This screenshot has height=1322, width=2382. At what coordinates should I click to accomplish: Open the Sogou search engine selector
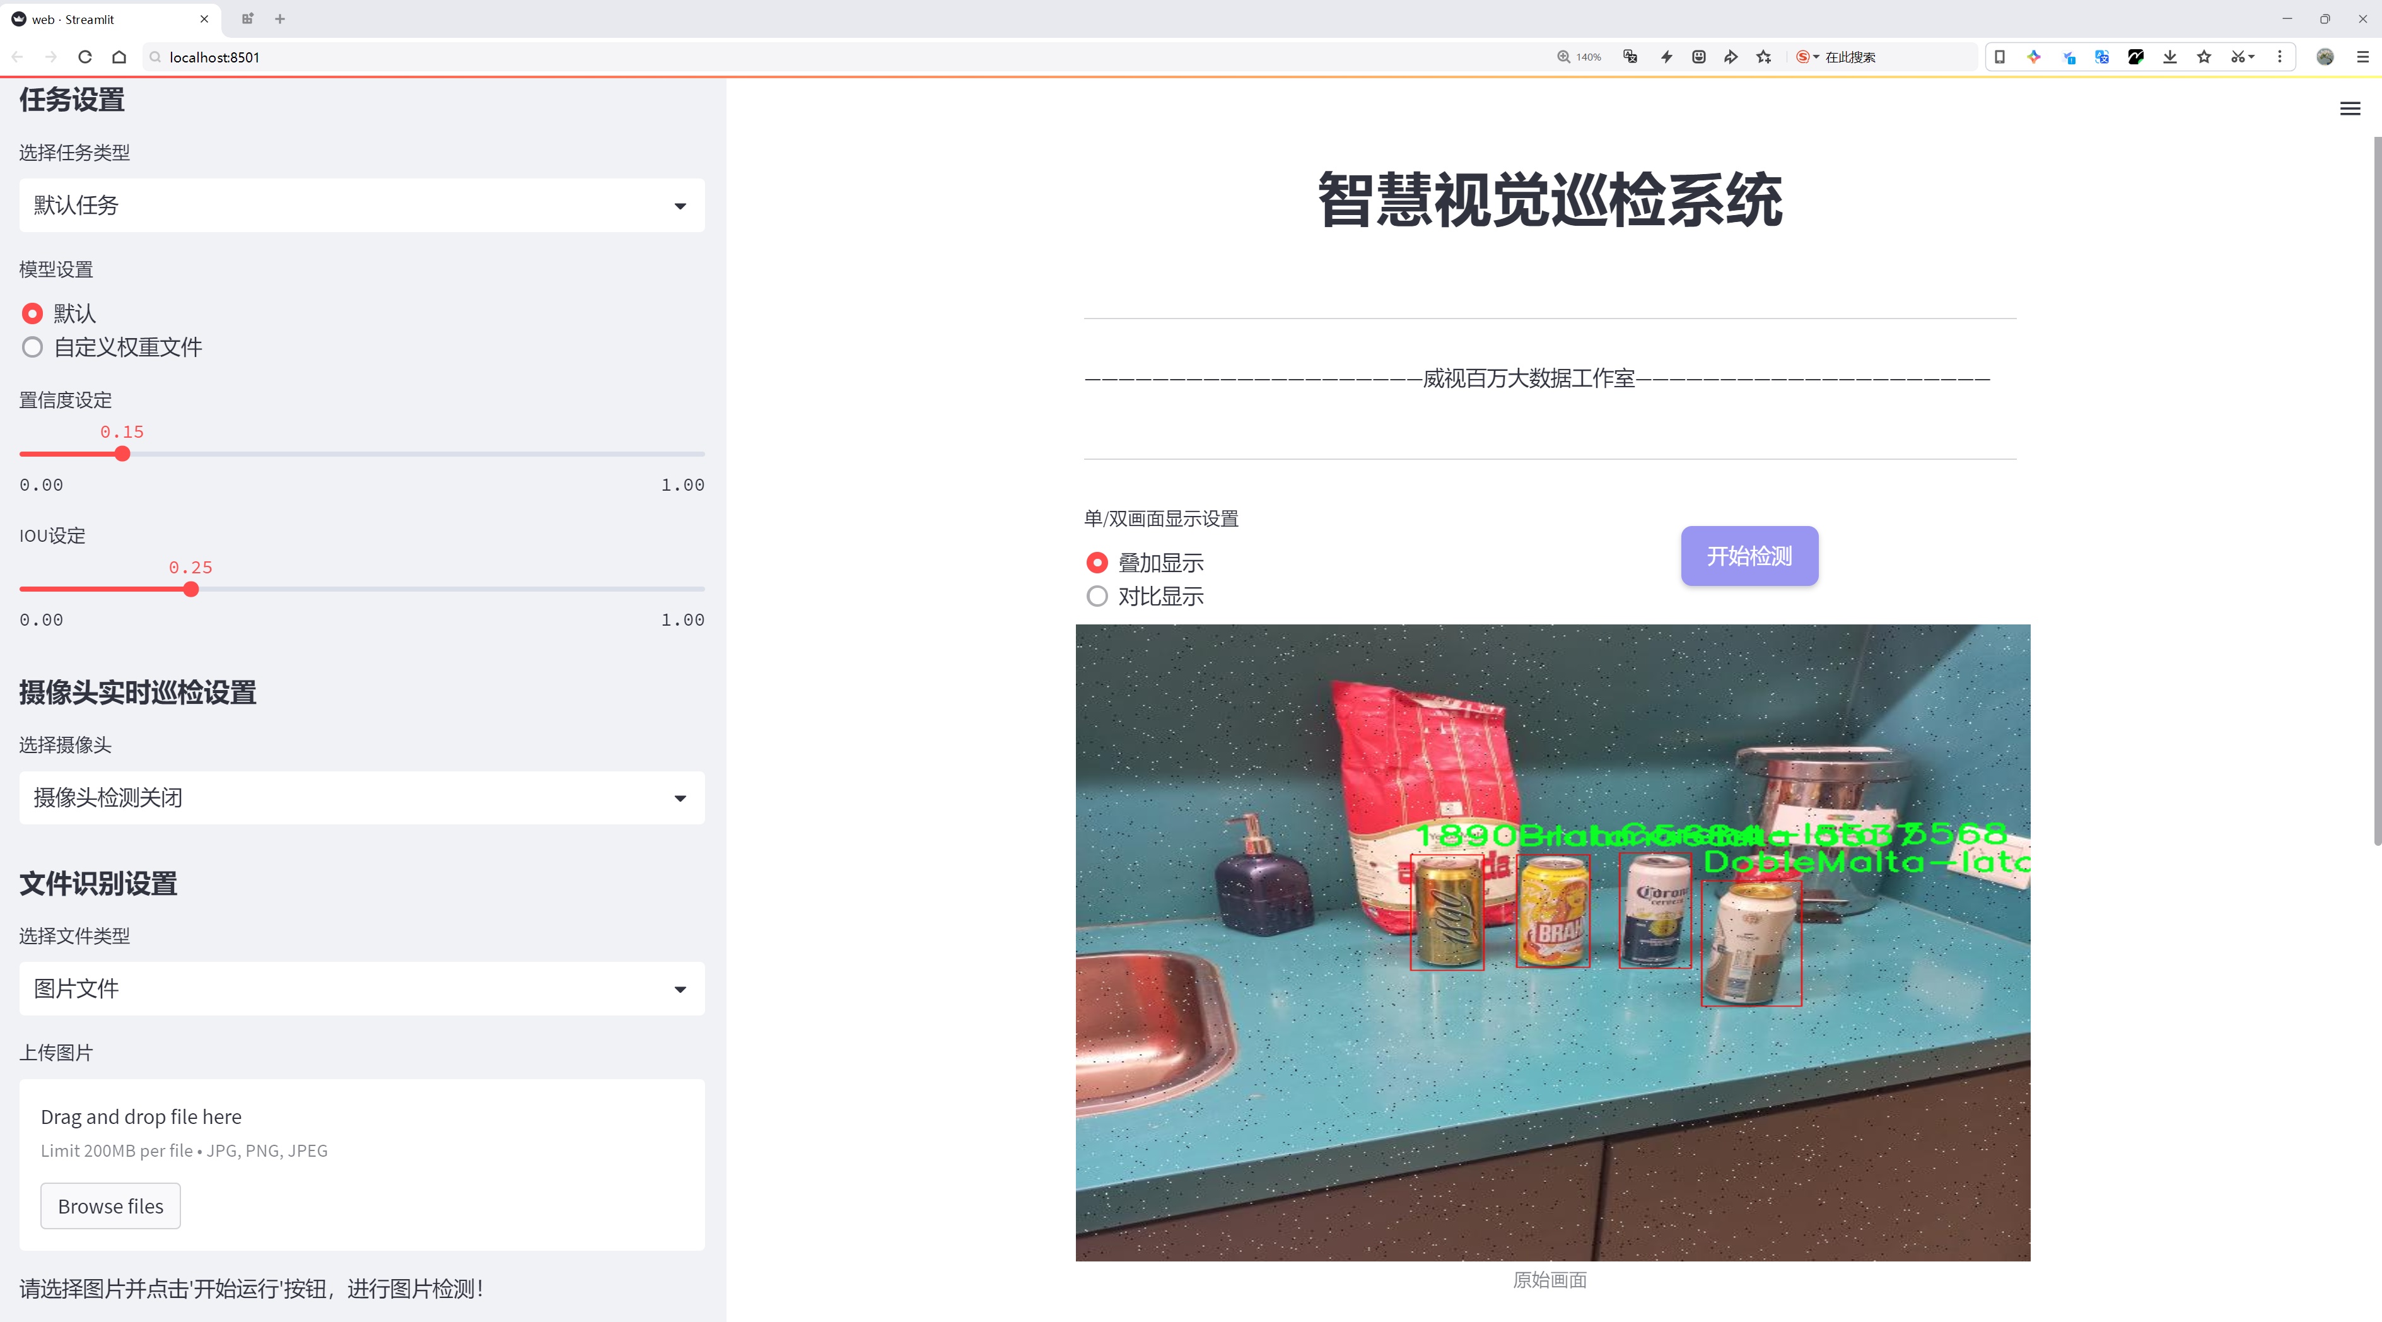tap(1807, 57)
